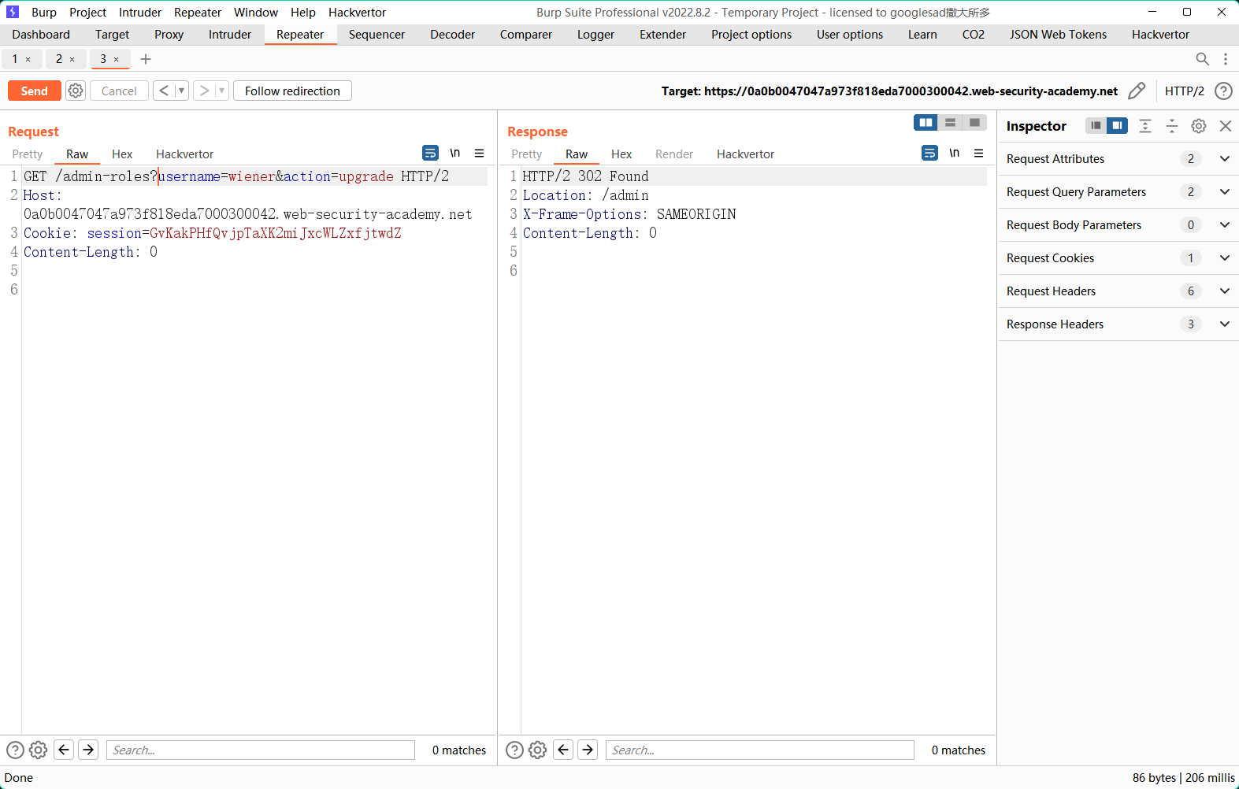The width and height of the screenshot is (1239, 789).
Task: Expand all Inspector sections icon
Action: [1145, 126]
